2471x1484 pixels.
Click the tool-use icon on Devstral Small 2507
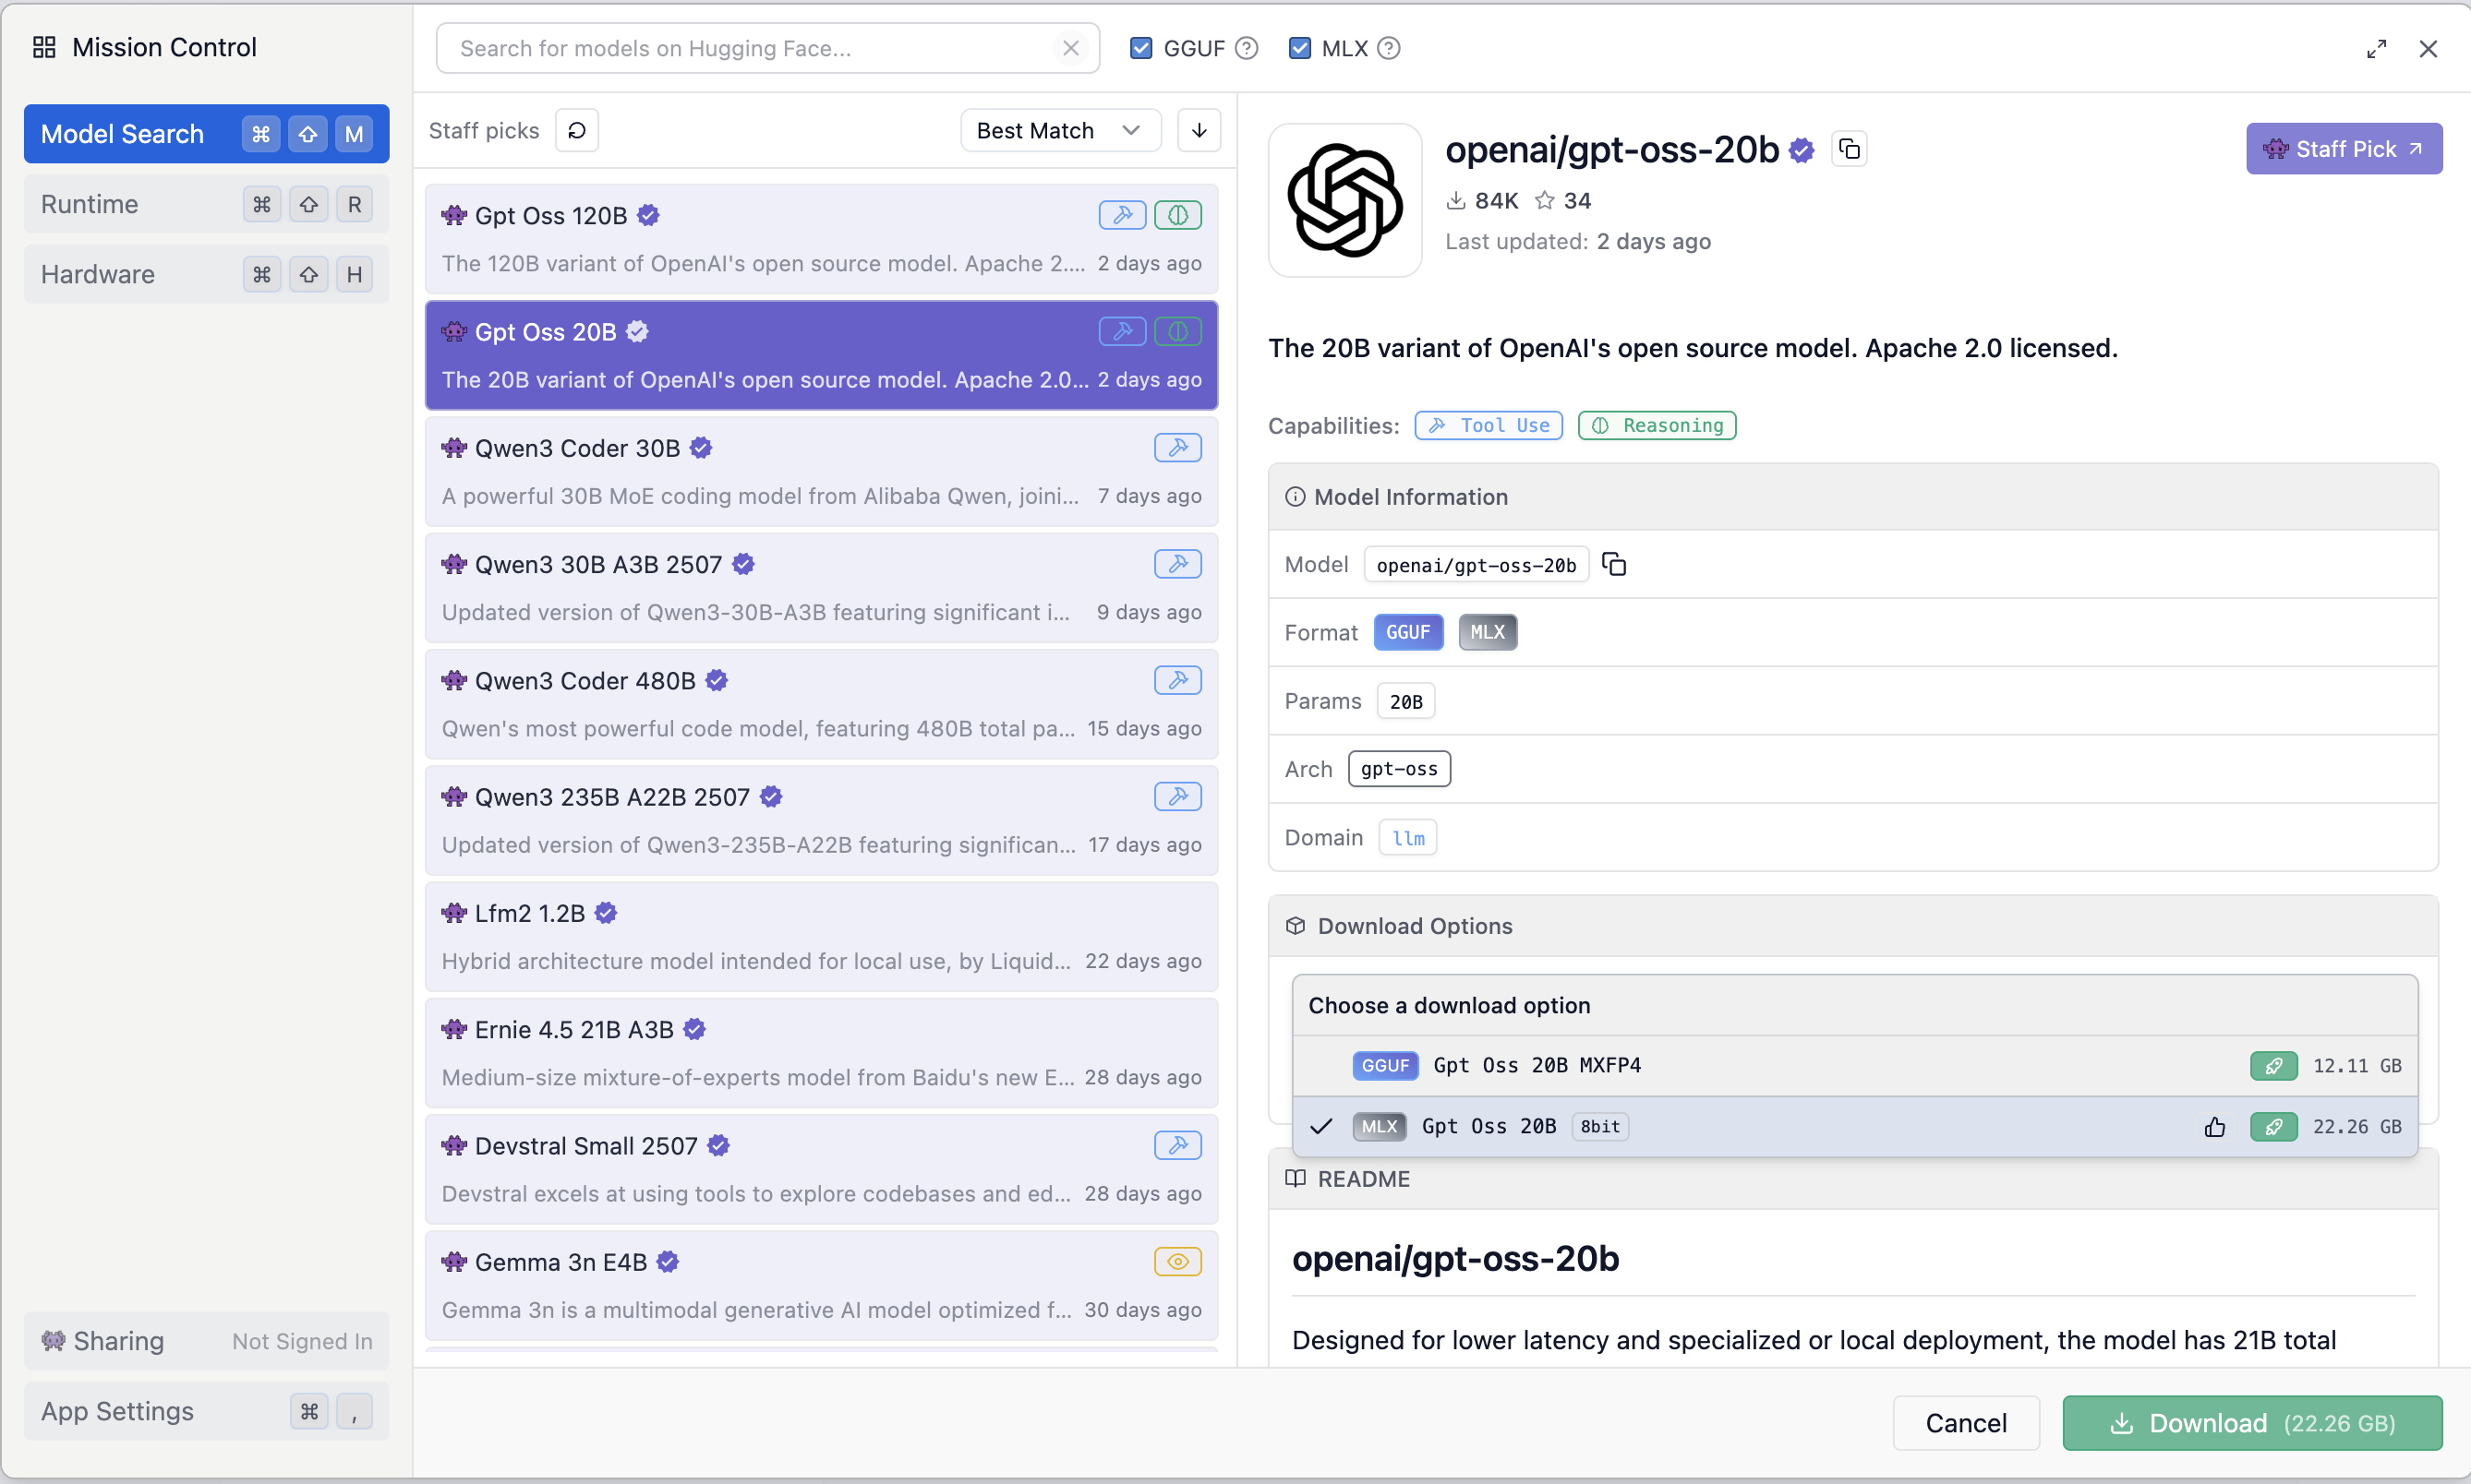click(x=1177, y=1145)
